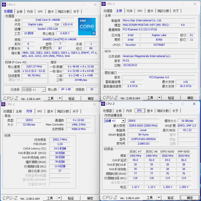Click BIOS version M.01 field

(x=159, y=61)
